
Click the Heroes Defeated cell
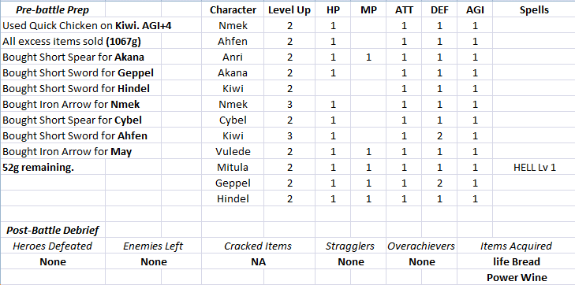click(x=53, y=246)
